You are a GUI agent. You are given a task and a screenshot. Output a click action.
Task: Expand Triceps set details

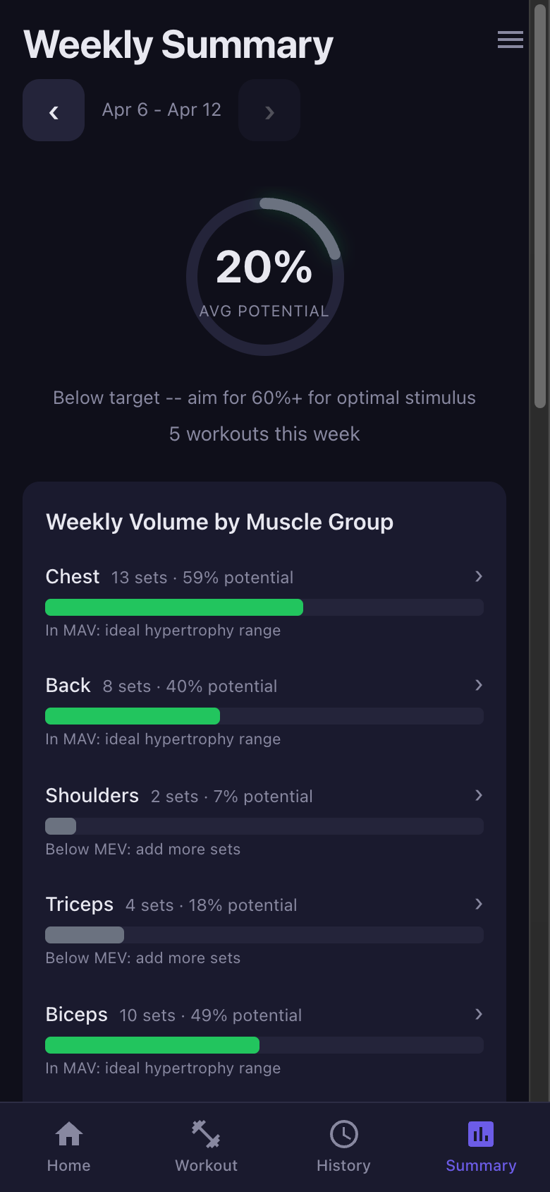click(478, 905)
